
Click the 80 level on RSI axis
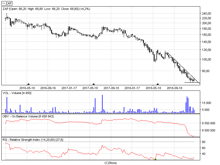204,142
